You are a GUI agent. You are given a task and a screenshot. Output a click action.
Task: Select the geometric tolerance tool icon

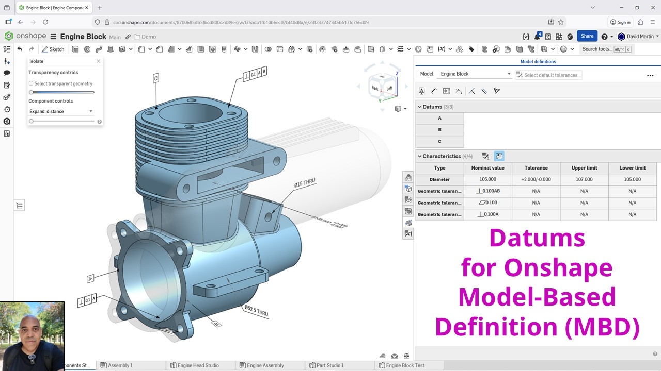click(447, 91)
